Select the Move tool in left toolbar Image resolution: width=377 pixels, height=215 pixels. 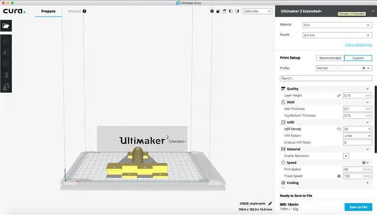6,40
